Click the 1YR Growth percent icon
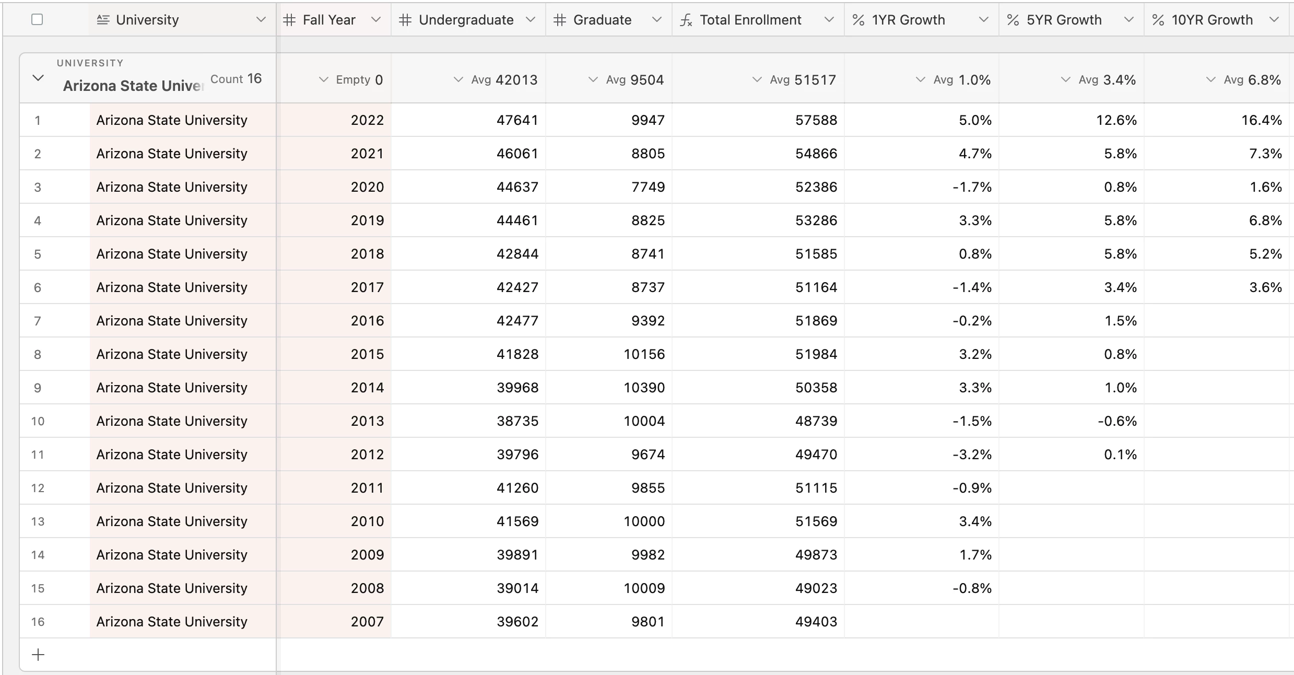The height and width of the screenshot is (675, 1294). coord(858,20)
